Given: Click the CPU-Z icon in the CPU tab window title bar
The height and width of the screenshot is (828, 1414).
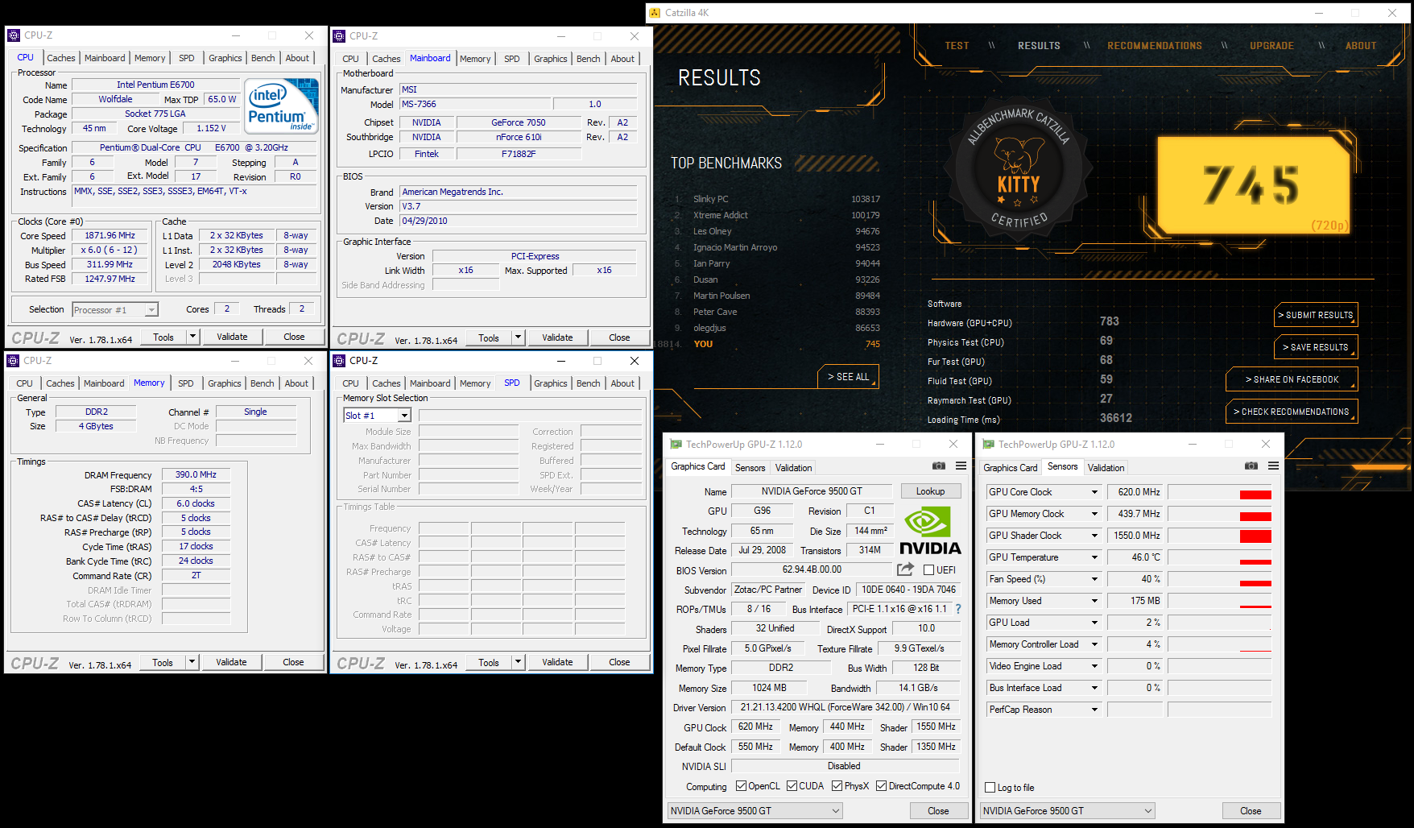Looking at the screenshot, I should [x=13, y=35].
